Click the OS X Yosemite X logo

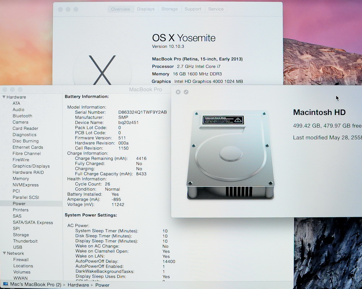tap(102, 70)
